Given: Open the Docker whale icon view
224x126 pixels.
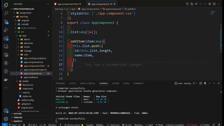Looking at the screenshot, I should click(6, 79).
